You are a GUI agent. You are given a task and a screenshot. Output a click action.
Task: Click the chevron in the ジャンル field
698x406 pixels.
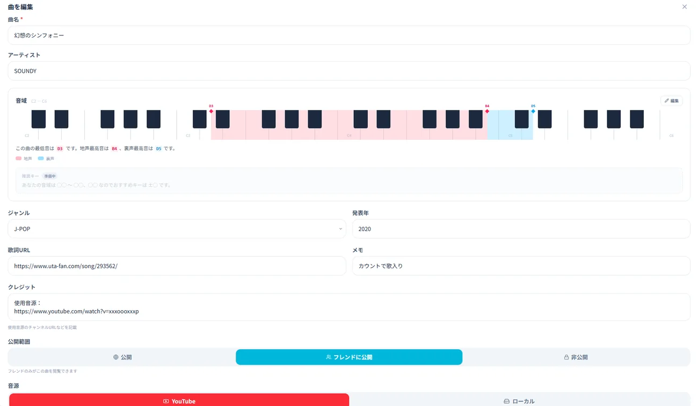[x=340, y=229]
